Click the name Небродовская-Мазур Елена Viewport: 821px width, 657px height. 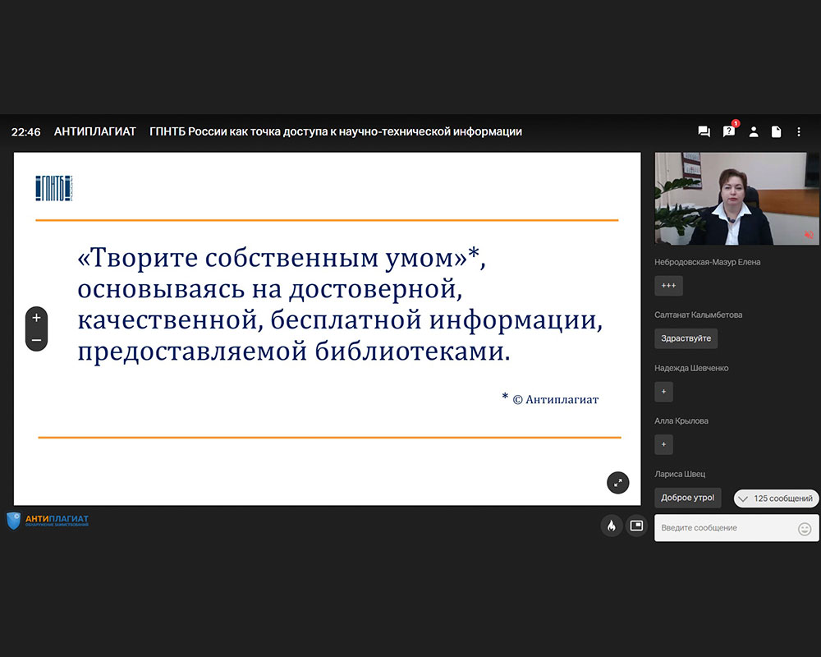[x=708, y=262]
